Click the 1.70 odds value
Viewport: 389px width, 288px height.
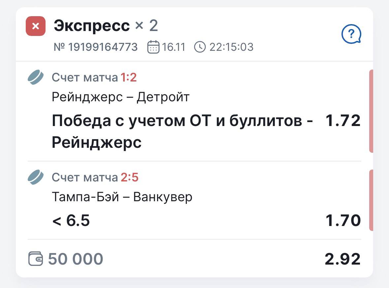343,220
